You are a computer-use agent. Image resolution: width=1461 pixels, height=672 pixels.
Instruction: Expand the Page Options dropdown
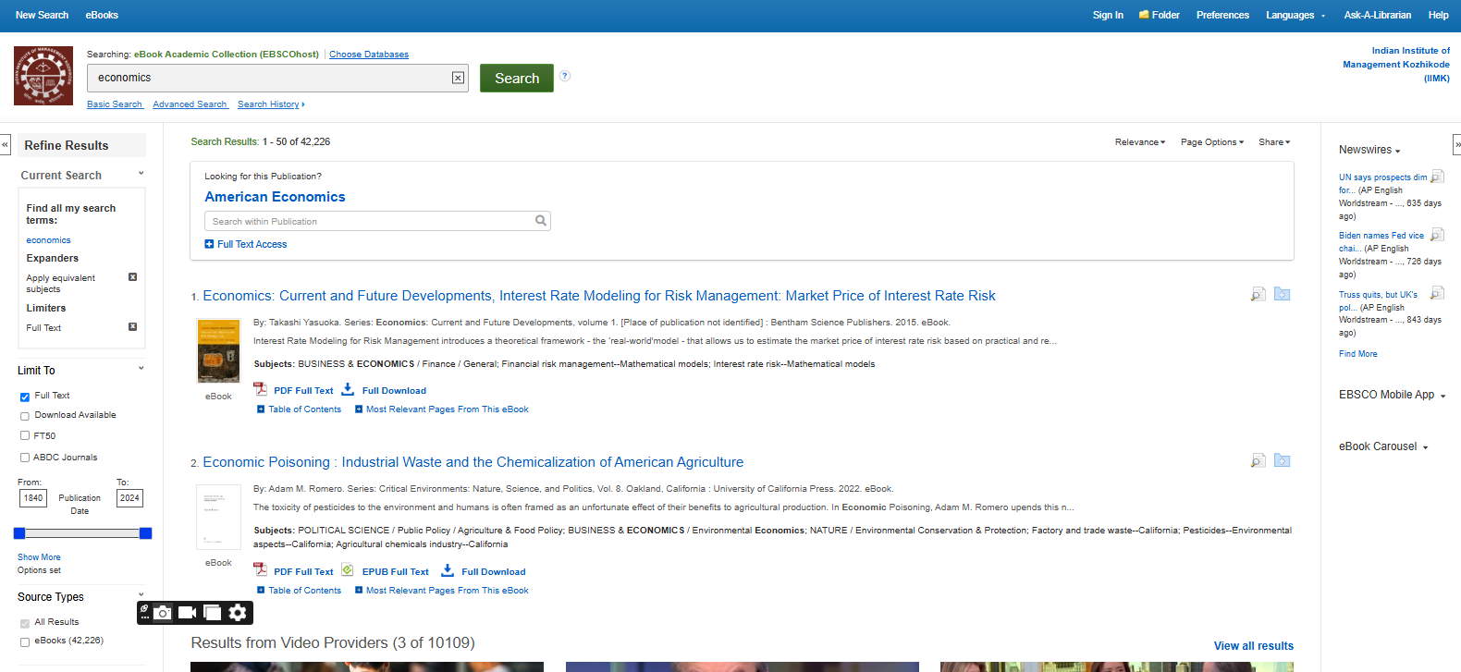coord(1211,142)
